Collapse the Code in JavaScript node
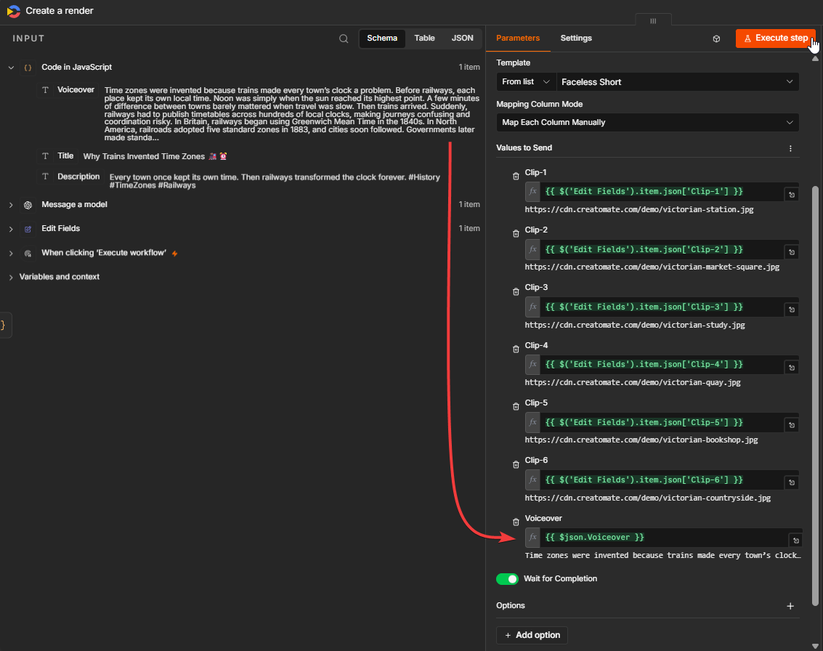 click(x=11, y=68)
